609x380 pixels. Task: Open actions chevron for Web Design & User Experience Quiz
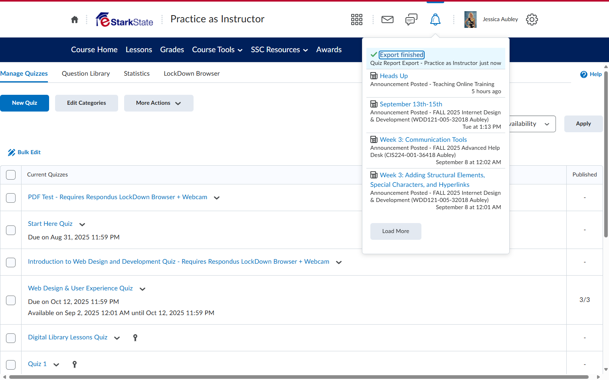[142, 289]
